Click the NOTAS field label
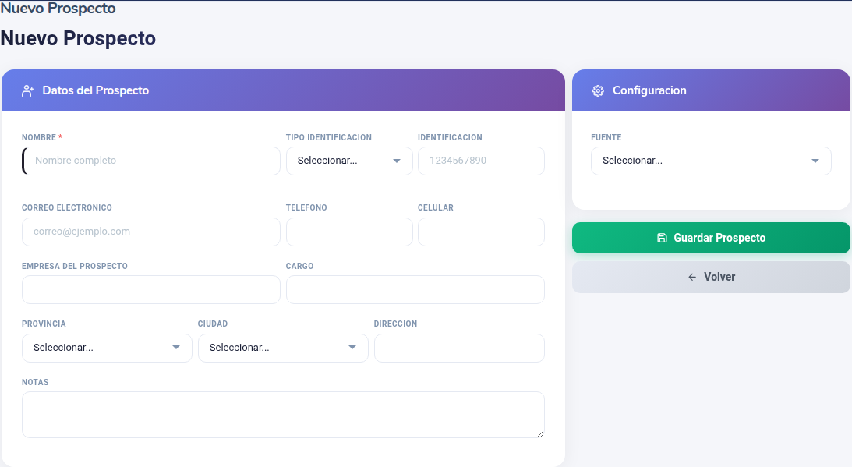The height and width of the screenshot is (467, 852). [35, 382]
